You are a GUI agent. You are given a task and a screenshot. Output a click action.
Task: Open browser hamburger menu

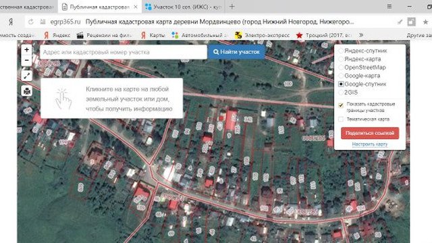(x=389, y=6)
